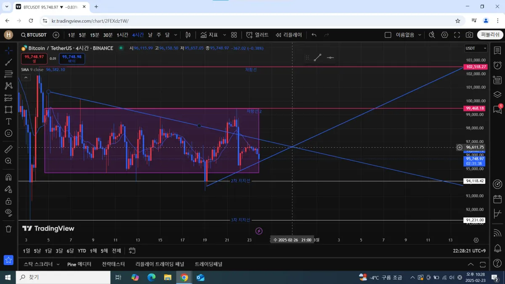
Task: Open the USDT currency dropdown
Action: 476,48
